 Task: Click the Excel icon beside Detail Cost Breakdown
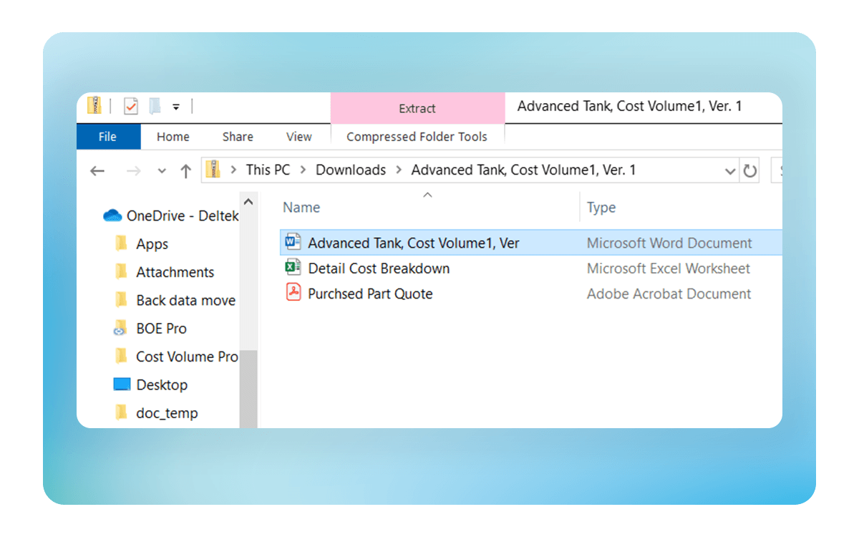293,268
